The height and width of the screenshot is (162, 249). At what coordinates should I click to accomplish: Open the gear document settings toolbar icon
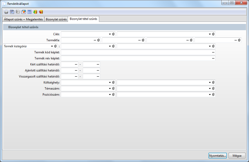[x=12, y=12]
